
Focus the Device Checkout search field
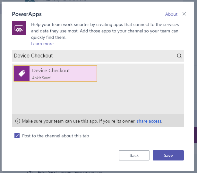click(x=98, y=56)
